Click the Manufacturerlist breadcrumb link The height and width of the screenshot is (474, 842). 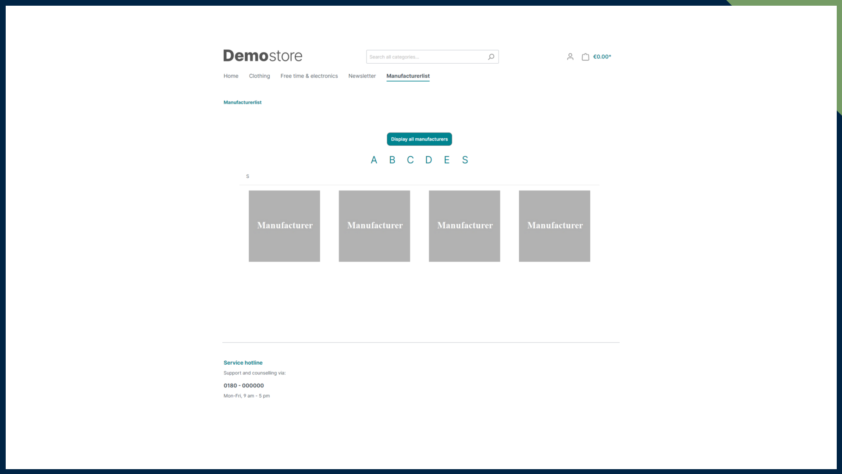click(242, 102)
